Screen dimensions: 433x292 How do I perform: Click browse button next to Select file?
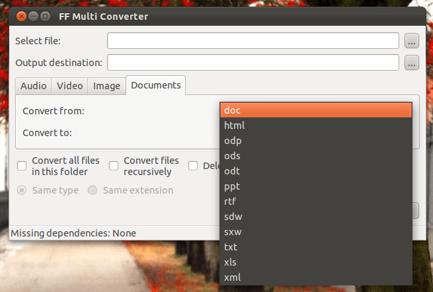point(412,41)
